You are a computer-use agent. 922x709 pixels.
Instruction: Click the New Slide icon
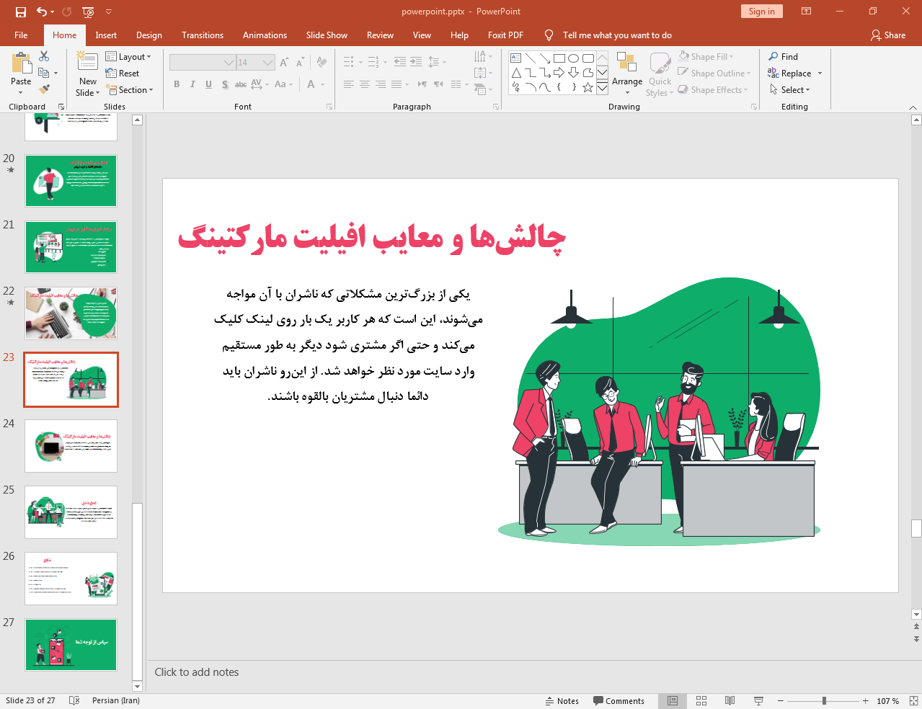click(x=87, y=62)
